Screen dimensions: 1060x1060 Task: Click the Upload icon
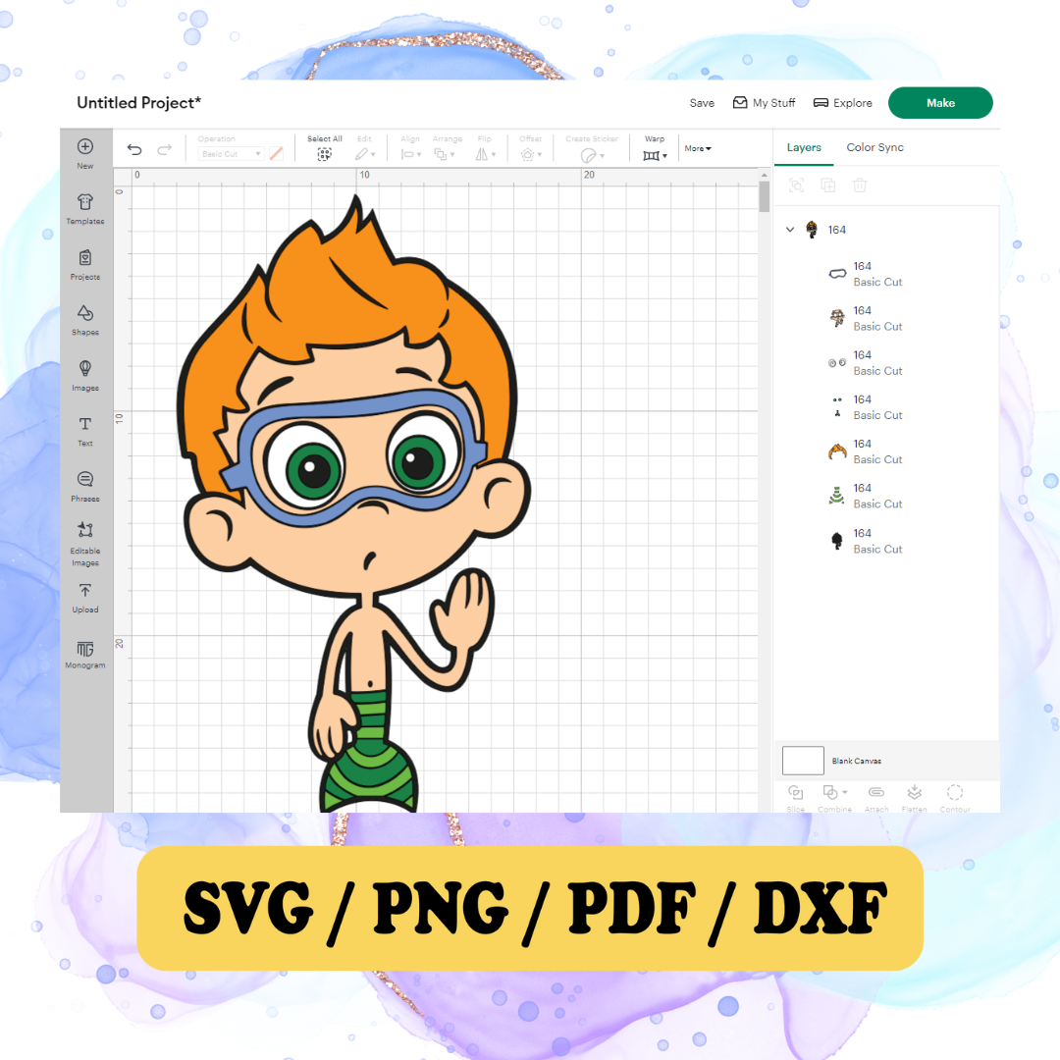click(x=85, y=590)
